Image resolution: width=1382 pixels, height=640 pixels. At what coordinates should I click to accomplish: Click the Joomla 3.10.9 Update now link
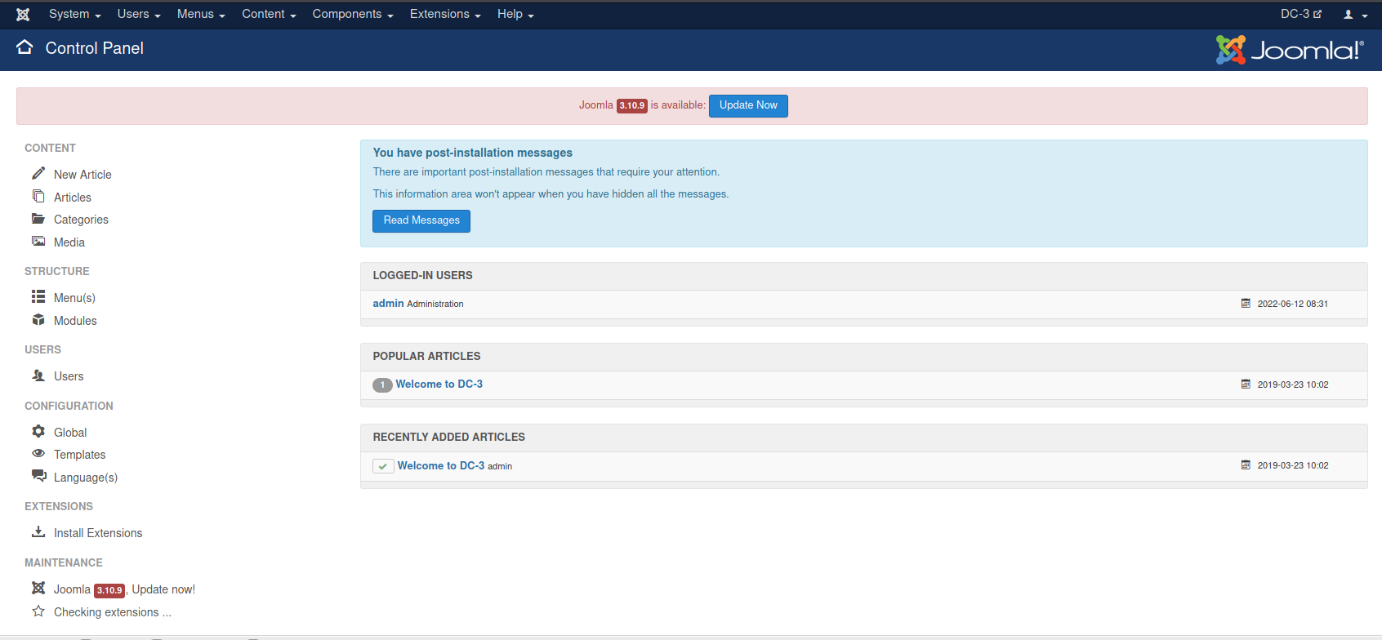pos(124,589)
